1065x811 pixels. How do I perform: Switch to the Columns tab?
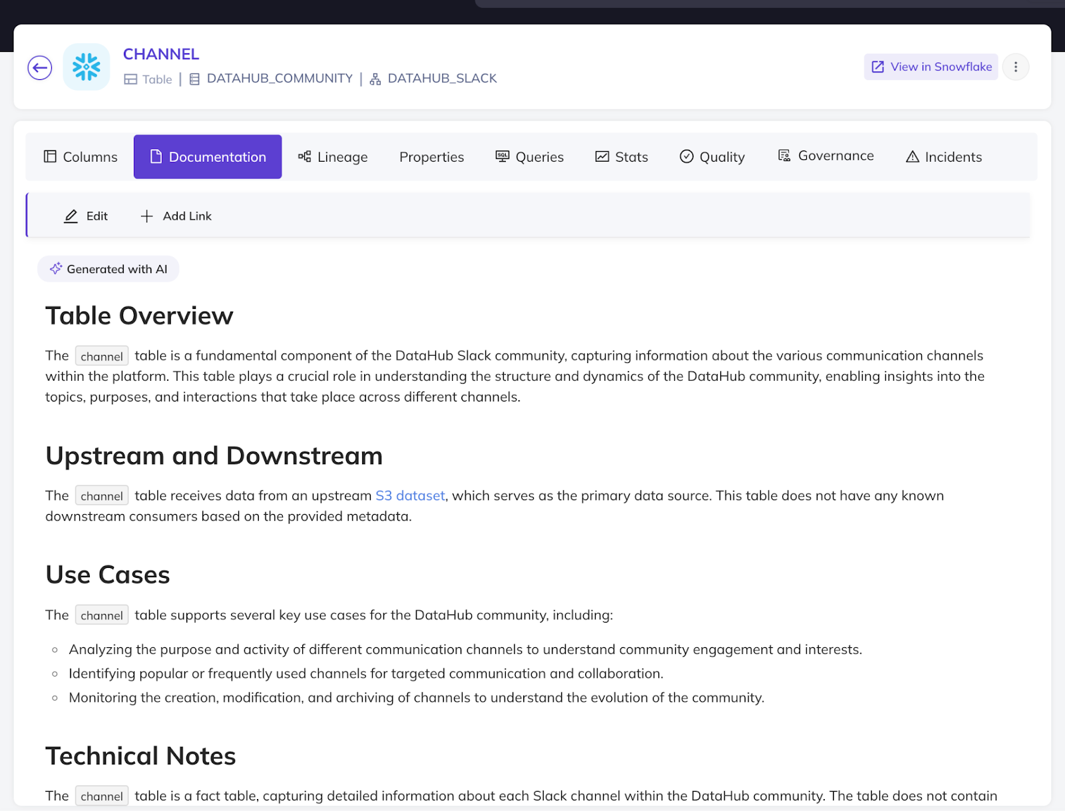tap(81, 156)
